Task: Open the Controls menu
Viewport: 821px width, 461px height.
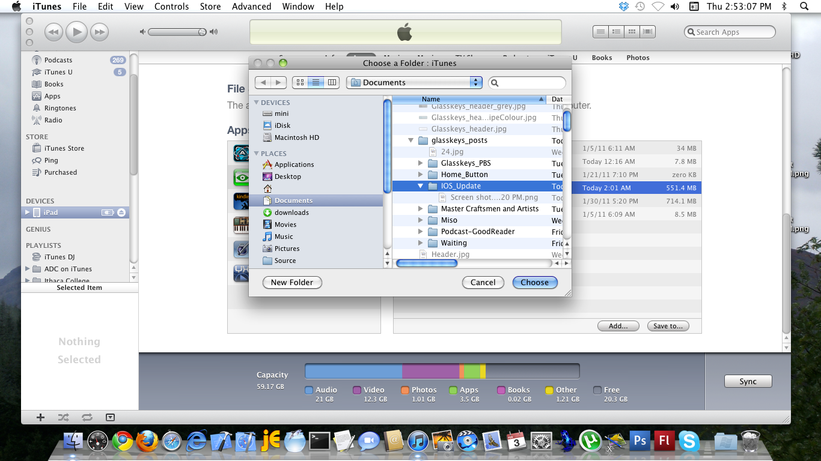Action: pyautogui.click(x=171, y=7)
